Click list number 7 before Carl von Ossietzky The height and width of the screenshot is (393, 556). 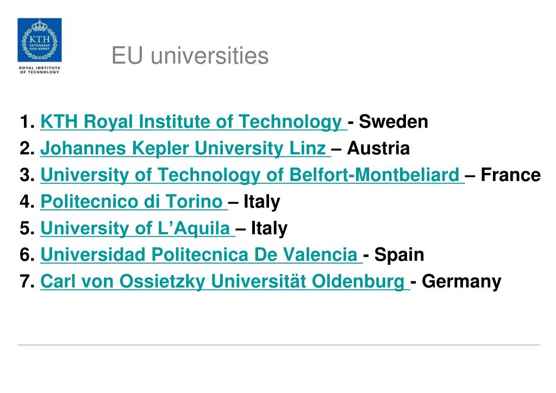pyautogui.click(x=27, y=281)
